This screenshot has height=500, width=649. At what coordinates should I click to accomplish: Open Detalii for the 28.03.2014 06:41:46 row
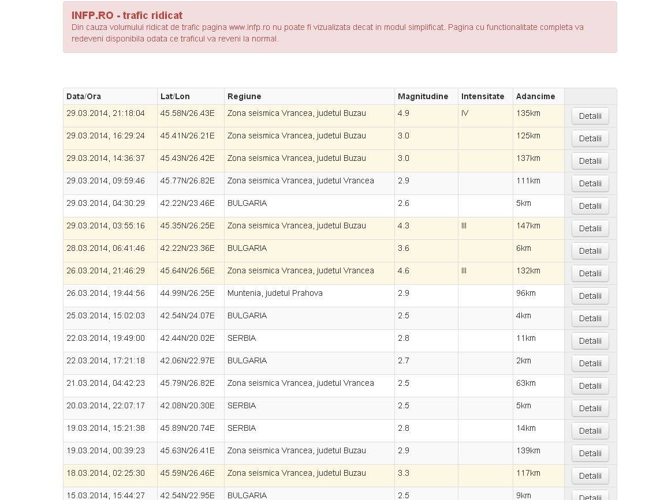click(x=590, y=251)
